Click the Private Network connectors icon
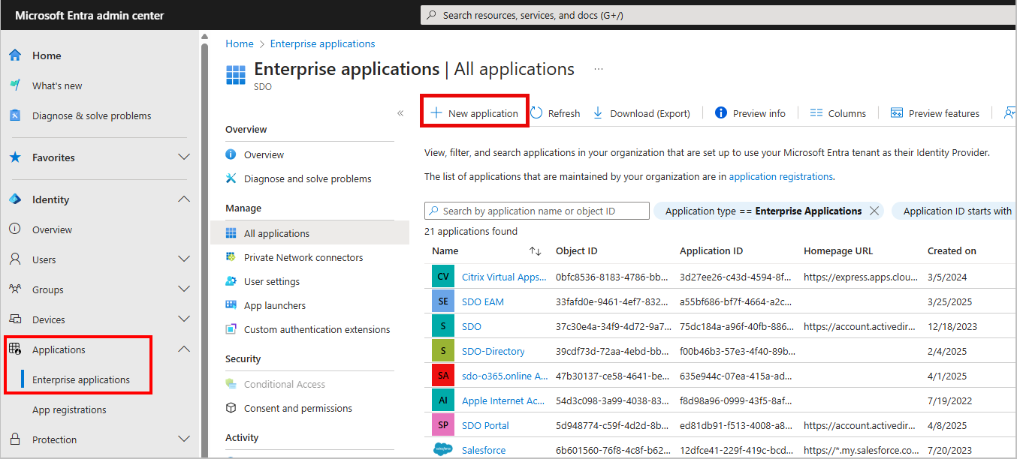This screenshot has height=459, width=1017. (231, 257)
